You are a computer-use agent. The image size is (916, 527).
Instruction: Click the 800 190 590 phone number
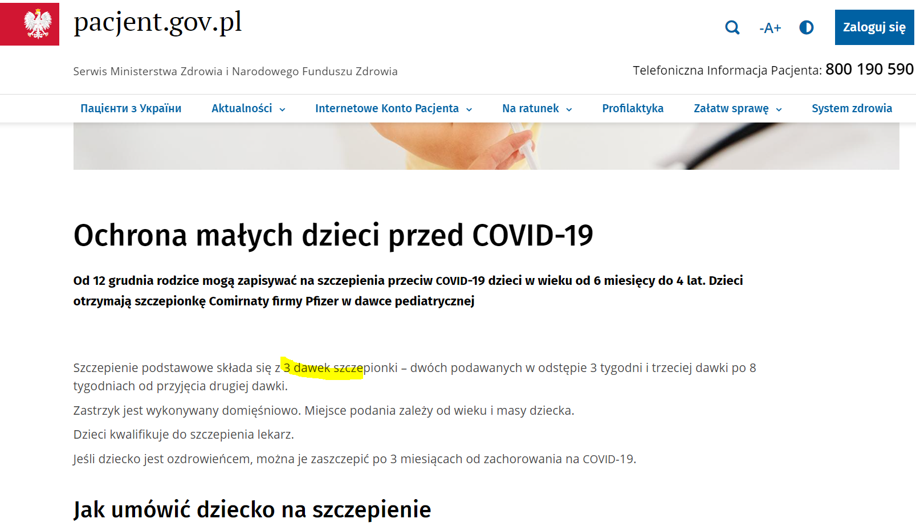(x=870, y=70)
